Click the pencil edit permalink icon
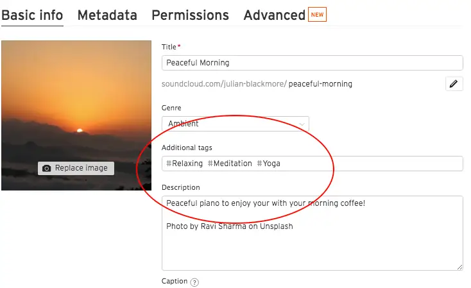Screen dimensions: 471x288 tap(454, 83)
